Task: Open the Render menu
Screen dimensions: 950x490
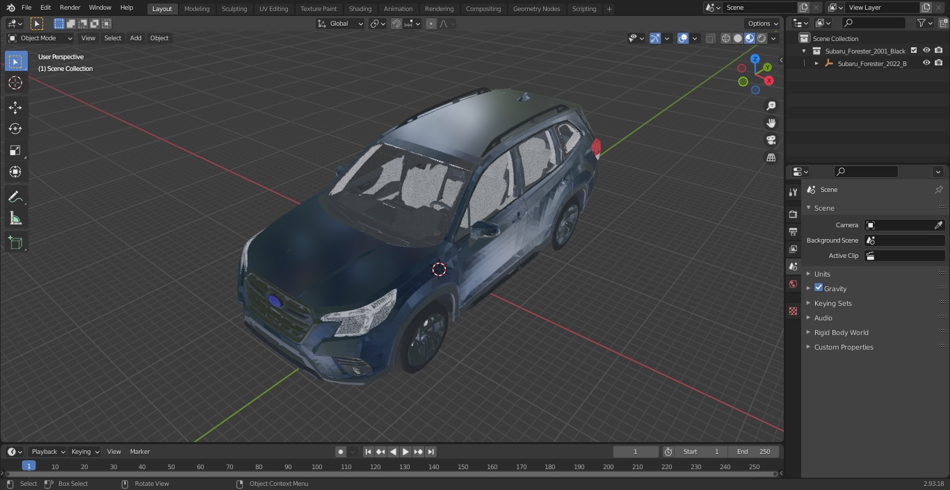Action: [70, 8]
